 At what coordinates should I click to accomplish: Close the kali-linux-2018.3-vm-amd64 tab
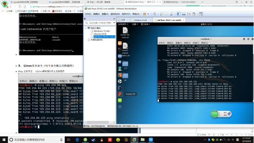point(184,20)
